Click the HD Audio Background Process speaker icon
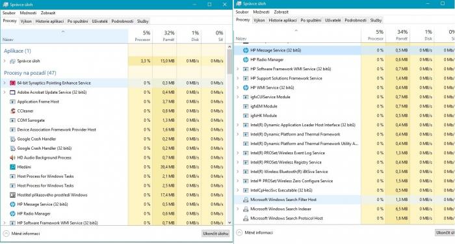 pos(12,157)
